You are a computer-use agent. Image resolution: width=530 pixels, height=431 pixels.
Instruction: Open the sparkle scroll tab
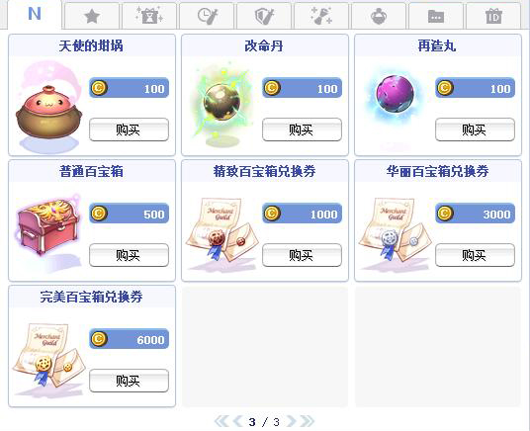(321, 16)
